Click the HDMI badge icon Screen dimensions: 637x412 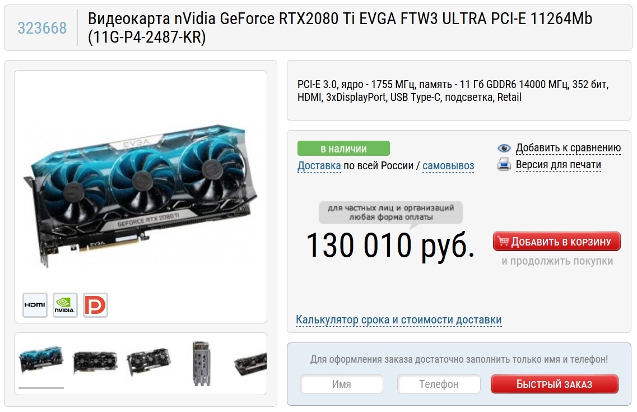point(35,305)
